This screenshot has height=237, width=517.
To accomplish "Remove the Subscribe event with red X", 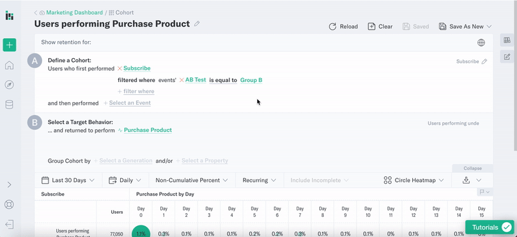I will tap(120, 68).
